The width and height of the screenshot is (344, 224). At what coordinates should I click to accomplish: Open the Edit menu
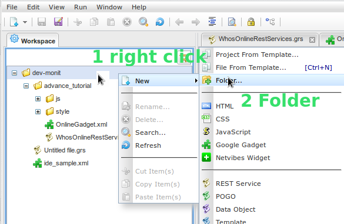(33, 7)
